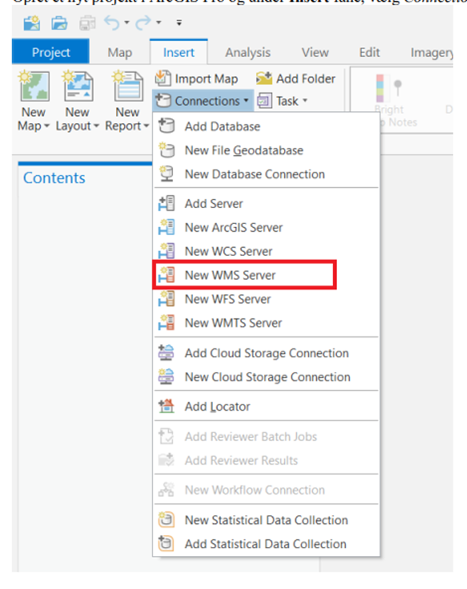Open the Undo history dropdown arrow
Viewport: 467px width, 589px height.
[x=127, y=23]
